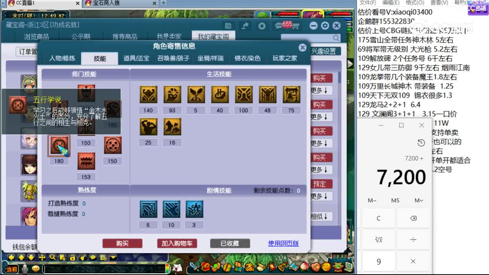The height and width of the screenshot is (275, 489).
Task: Close the 角色寄售信息 dialog
Action: 303,47
